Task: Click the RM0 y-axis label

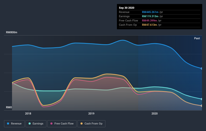Action: click(9, 107)
